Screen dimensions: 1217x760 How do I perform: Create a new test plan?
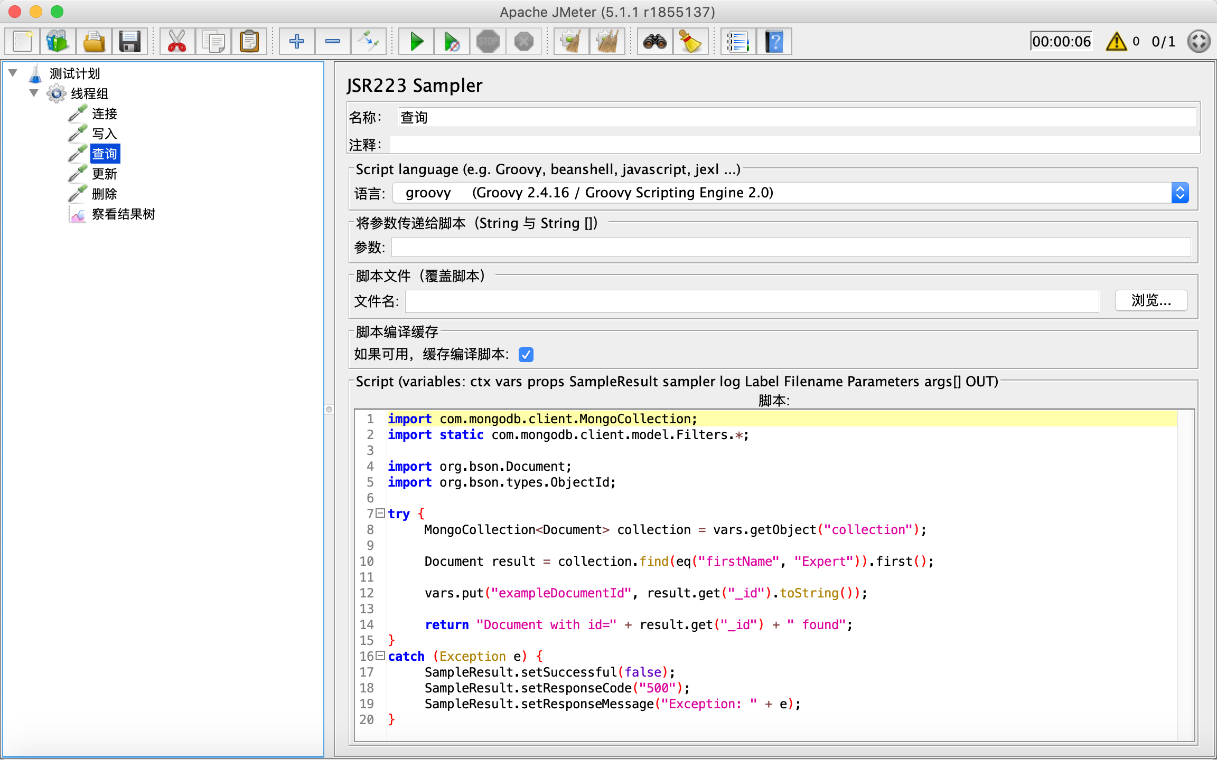22,41
